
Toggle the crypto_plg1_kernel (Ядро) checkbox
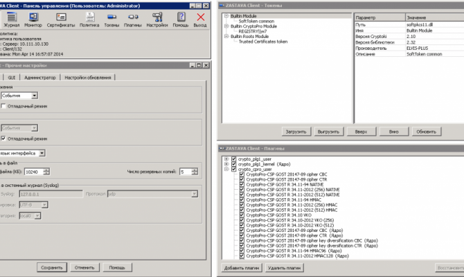click(x=233, y=164)
